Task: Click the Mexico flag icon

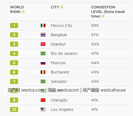Action: 43,25
